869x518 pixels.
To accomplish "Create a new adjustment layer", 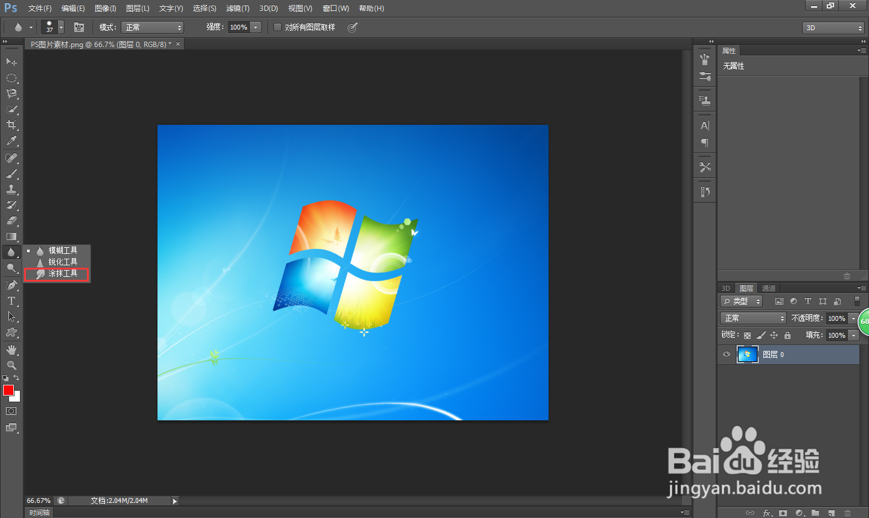I will point(800,513).
